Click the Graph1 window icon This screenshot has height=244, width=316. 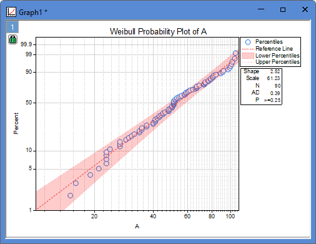pos(11,12)
